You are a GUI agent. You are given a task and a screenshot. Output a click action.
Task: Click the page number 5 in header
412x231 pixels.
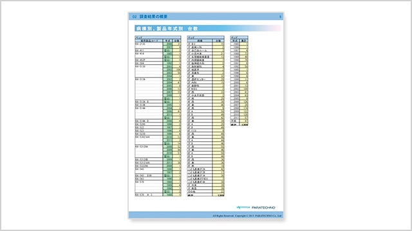280,17
